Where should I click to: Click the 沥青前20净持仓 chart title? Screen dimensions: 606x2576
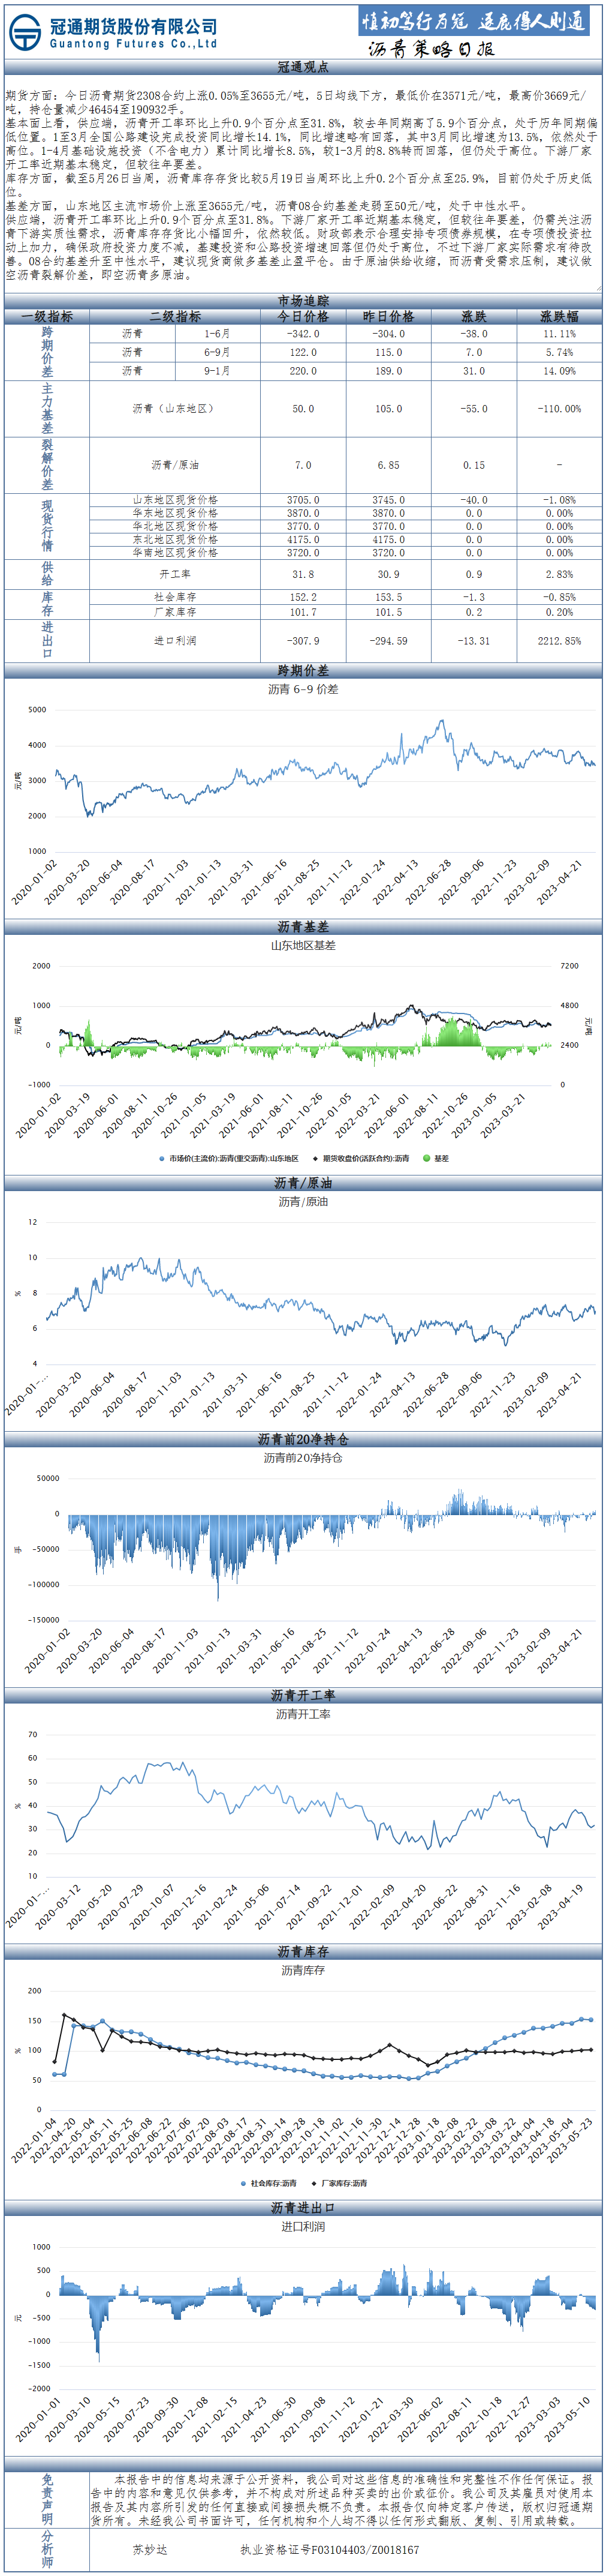point(303,1458)
